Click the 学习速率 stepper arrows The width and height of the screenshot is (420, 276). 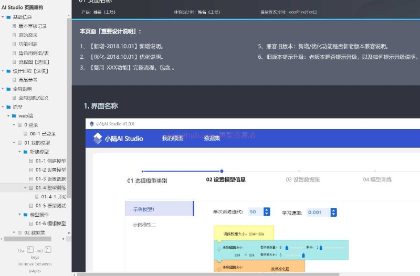pos(333,213)
